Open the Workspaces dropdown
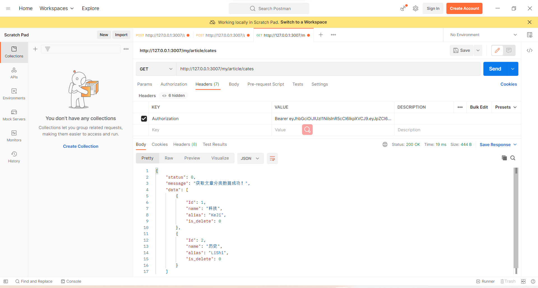Screen dimensions: 538x288 (x=57, y=8)
